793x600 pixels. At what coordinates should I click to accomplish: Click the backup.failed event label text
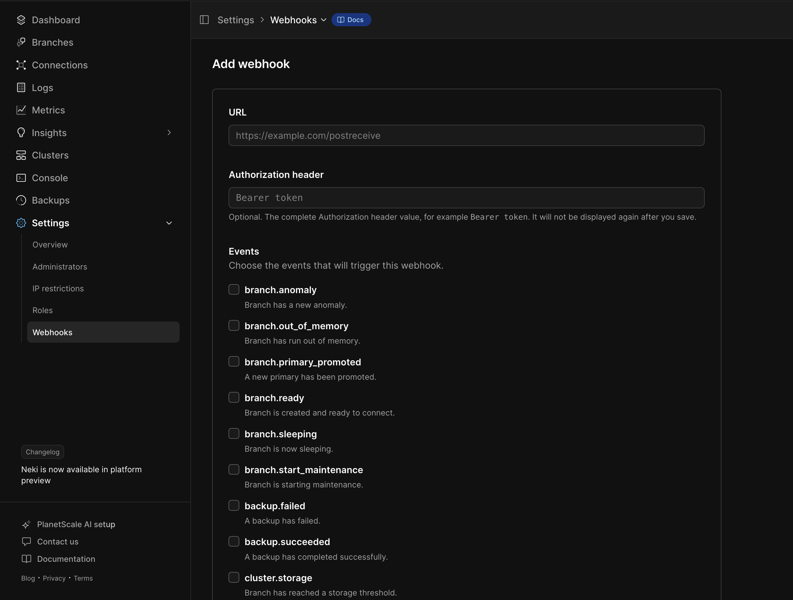click(x=275, y=506)
